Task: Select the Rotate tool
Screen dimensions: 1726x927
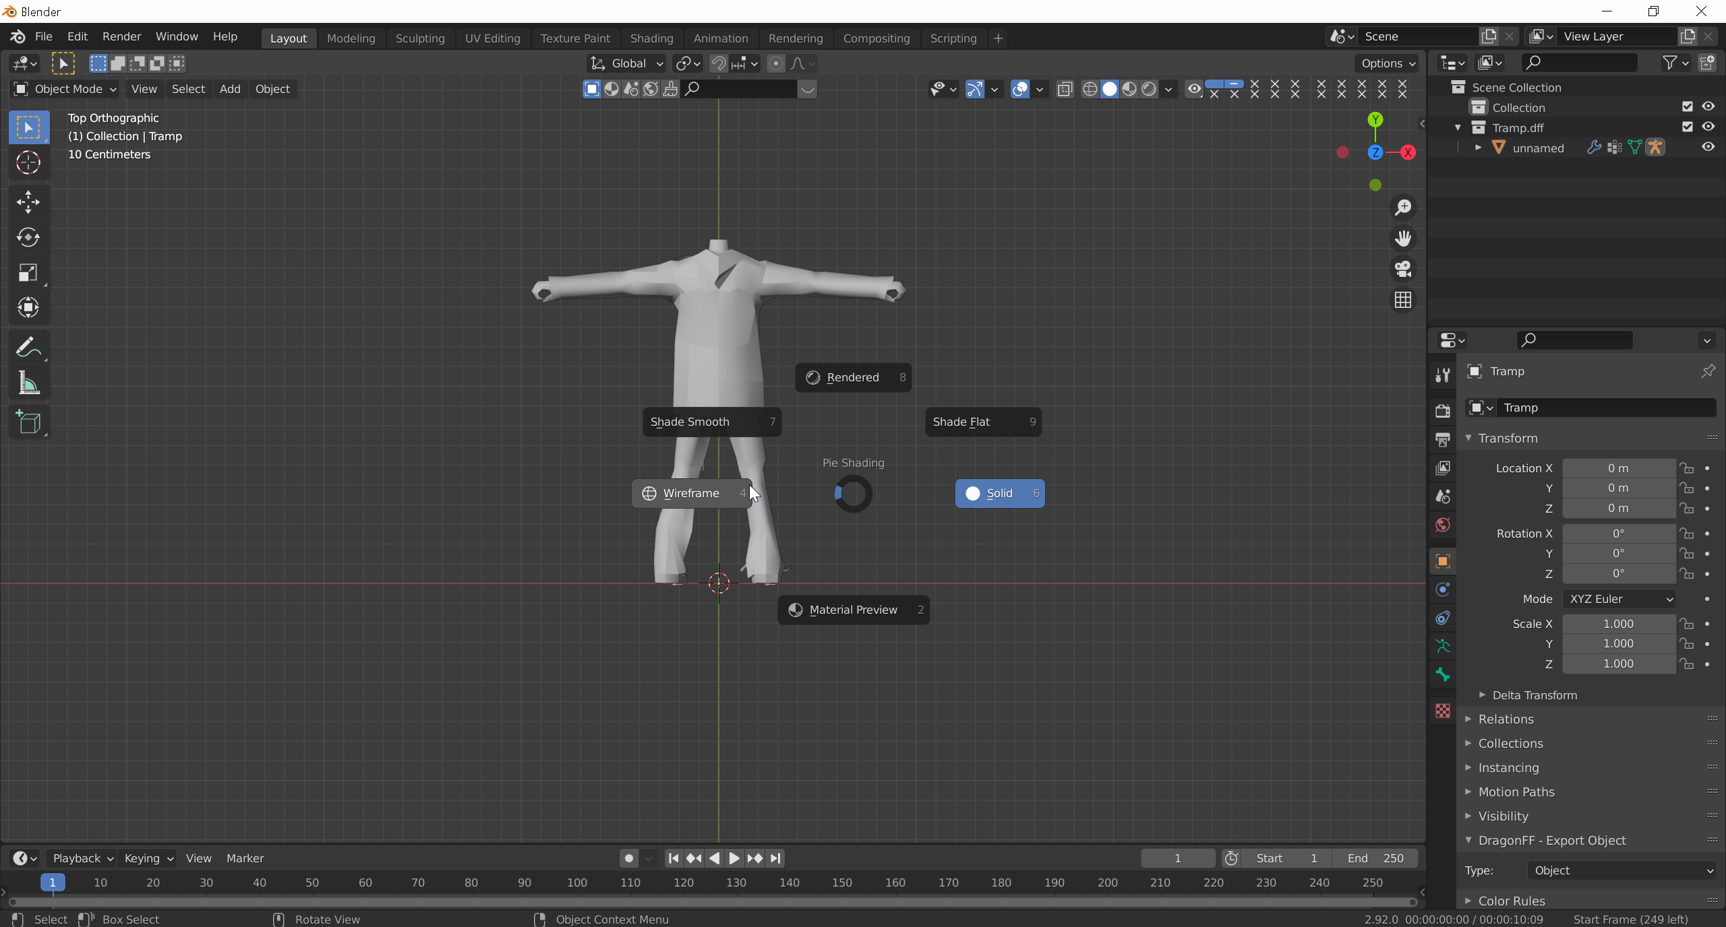Action: click(x=28, y=237)
